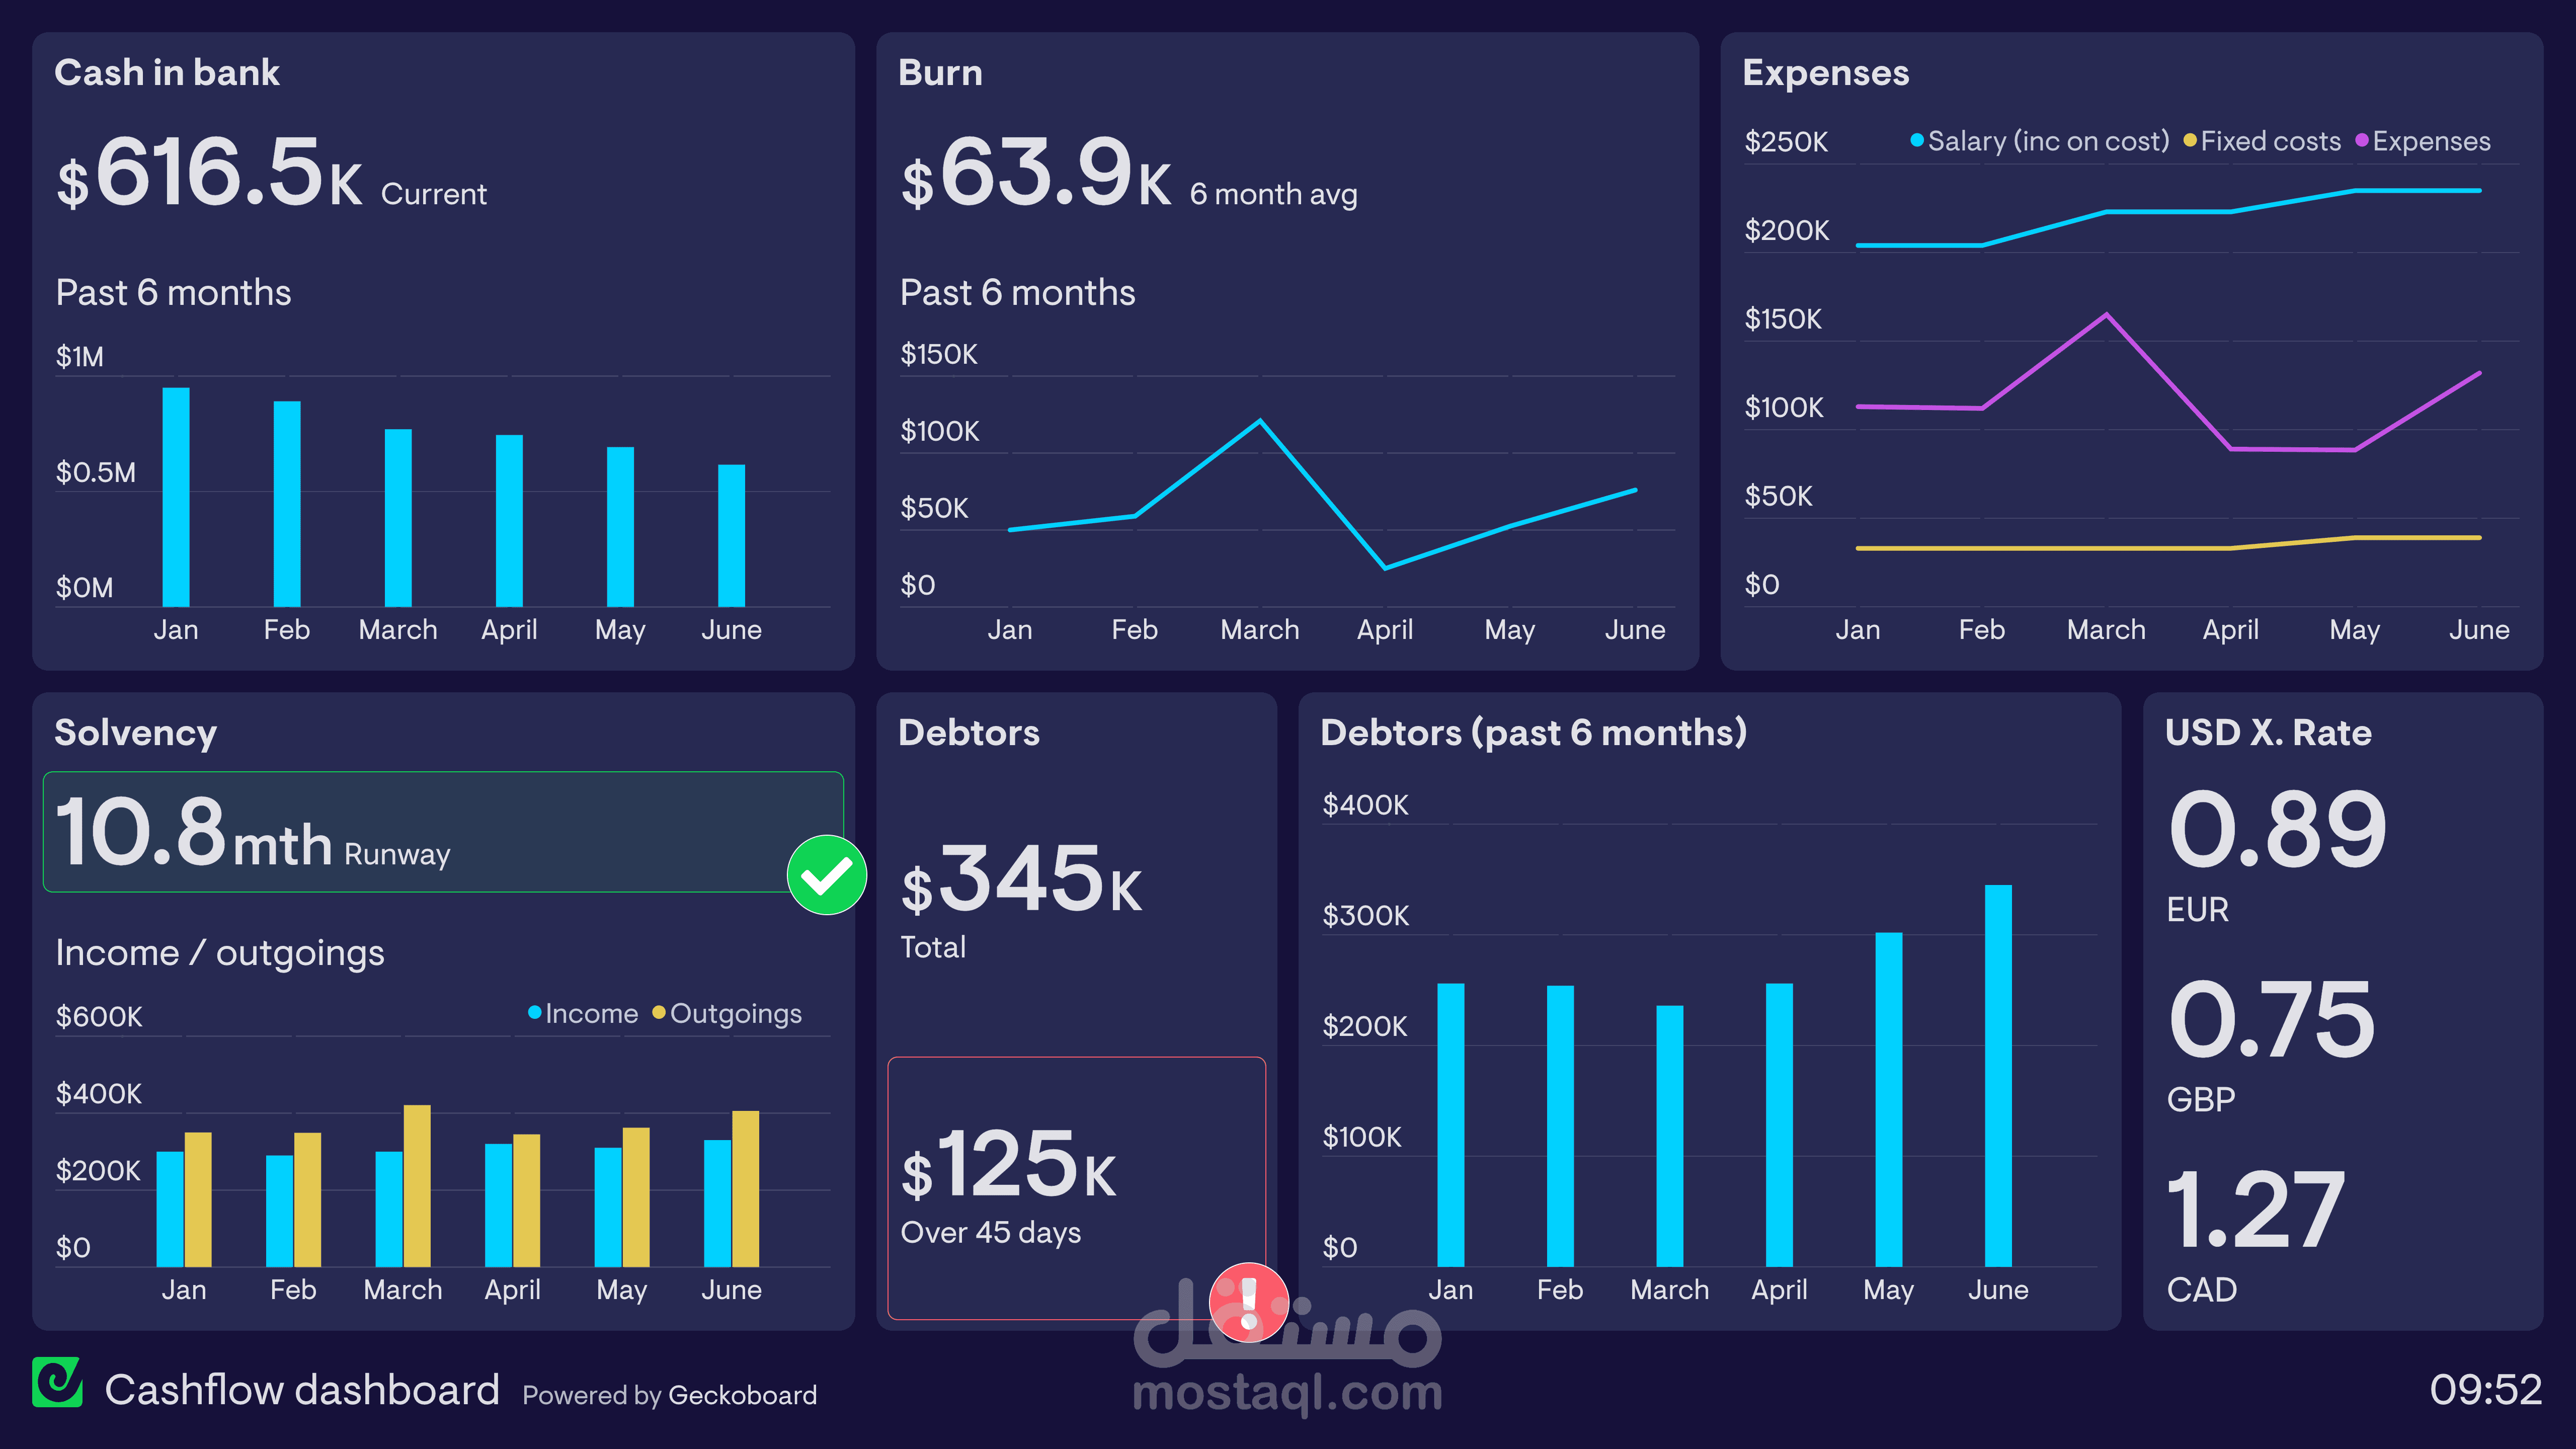The image size is (2576, 1449).
Task: Click the 09:52 clock display
Action: (x=2485, y=1389)
